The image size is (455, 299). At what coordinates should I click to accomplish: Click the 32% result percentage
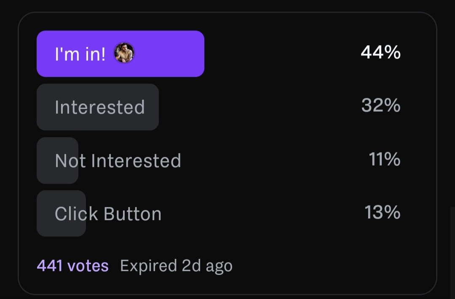pyautogui.click(x=380, y=105)
